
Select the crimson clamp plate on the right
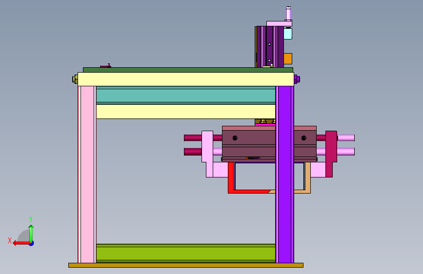(331, 154)
